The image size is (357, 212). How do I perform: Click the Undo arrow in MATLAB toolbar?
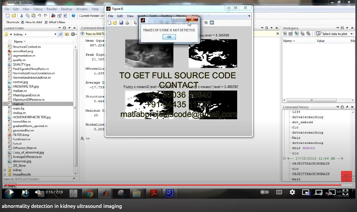[39, 16]
